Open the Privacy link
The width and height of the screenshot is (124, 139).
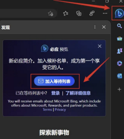[60, 109]
